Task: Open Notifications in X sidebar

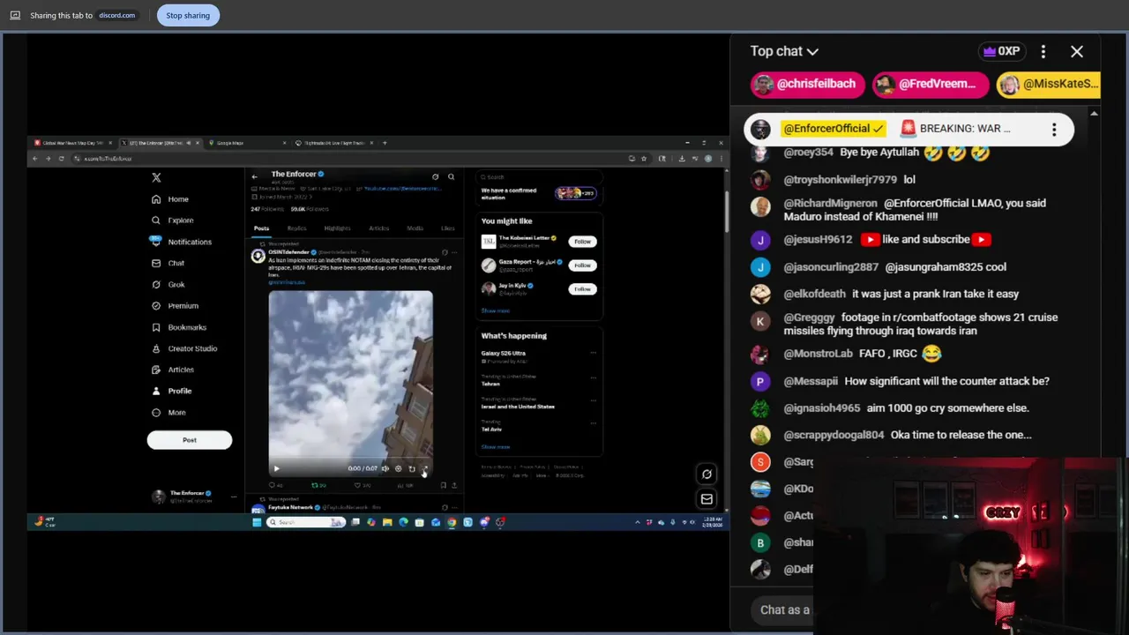Action: tap(181, 242)
